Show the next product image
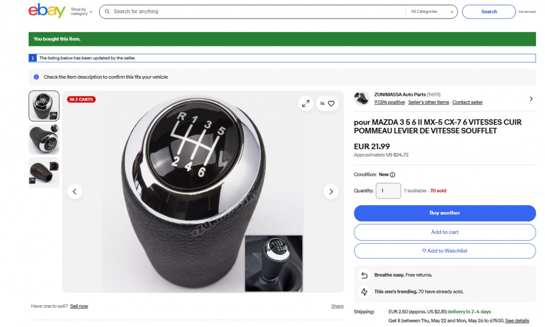Screen dimensions: 545x327 pos(331,191)
